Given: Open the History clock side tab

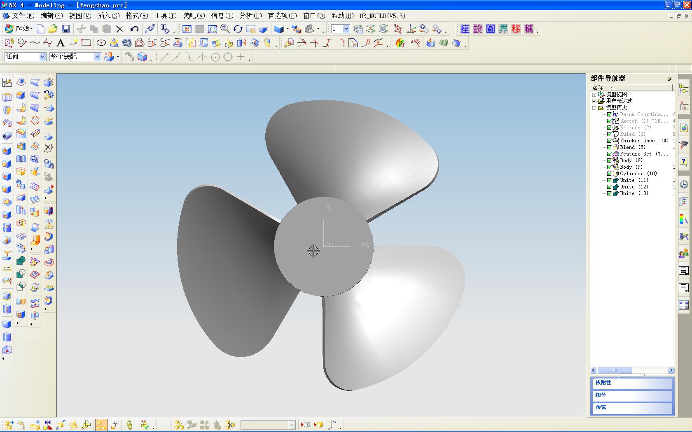Looking at the screenshot, I should click(x=684, y=184).
